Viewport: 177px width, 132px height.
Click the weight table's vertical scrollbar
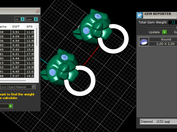coord(37,37)
